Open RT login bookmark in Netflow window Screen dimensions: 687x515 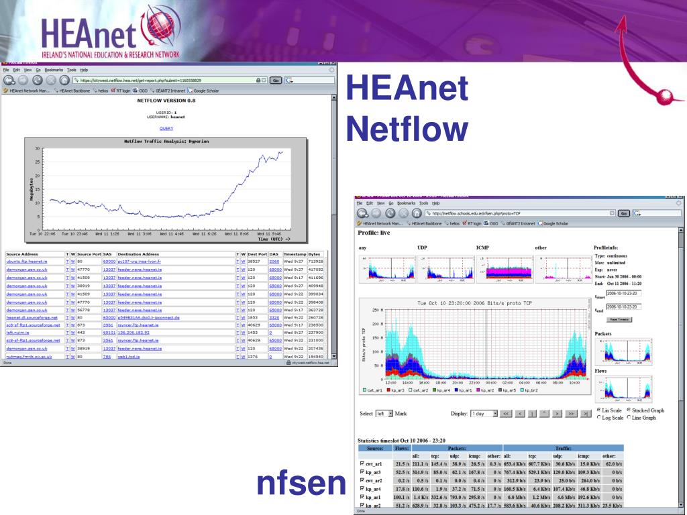(x=121, y=91)
